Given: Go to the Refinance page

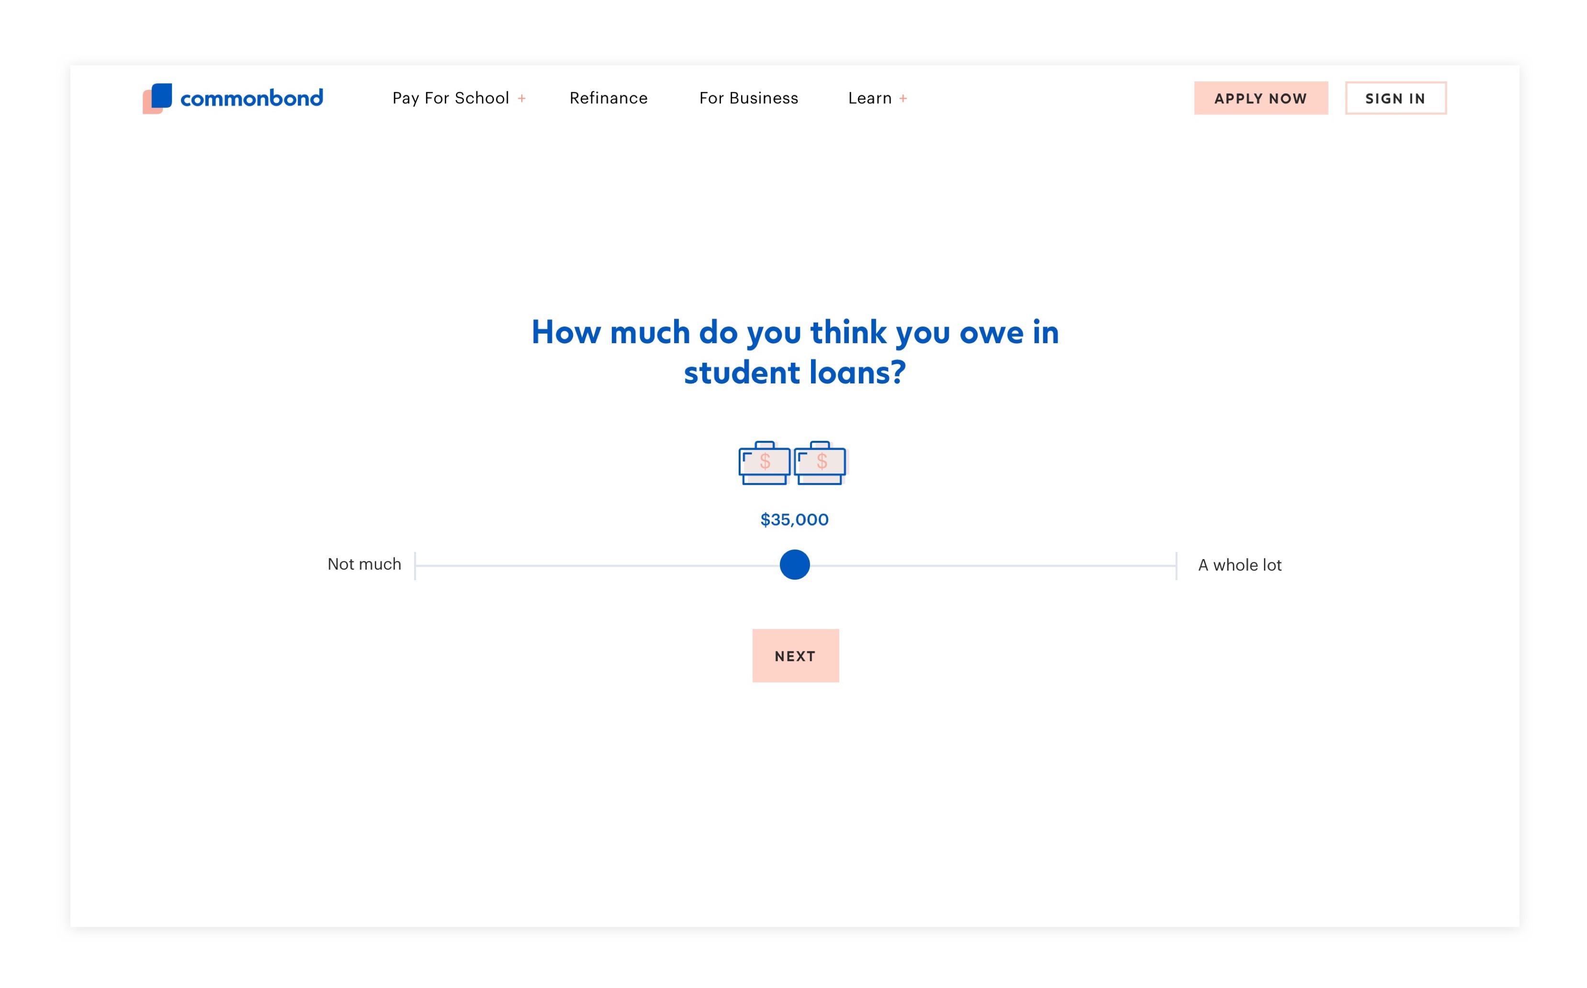Looking at the screenshot, I should 608,98.
